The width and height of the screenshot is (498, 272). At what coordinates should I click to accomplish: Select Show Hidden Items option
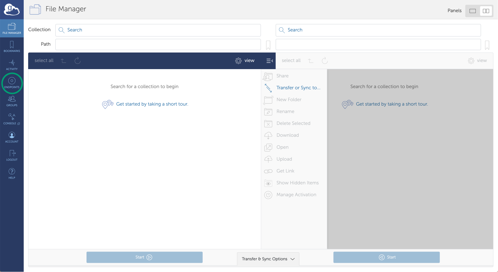point(297,183)
